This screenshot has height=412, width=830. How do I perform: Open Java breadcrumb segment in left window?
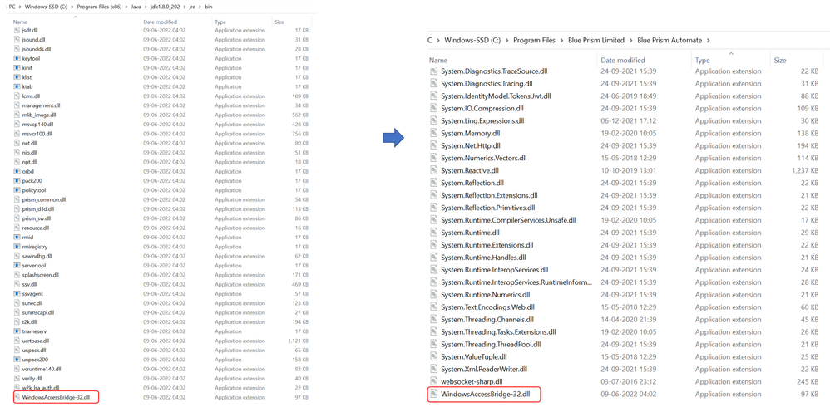(x=136, y=7)
